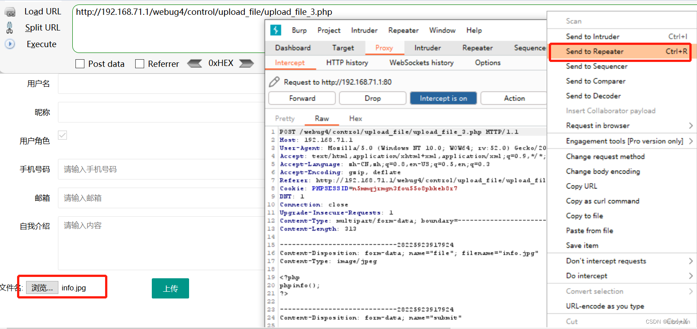Enable the Post data checkbox
Viewport: 697px width, 329px height.
pyautogui.click(x=80, y=64)
